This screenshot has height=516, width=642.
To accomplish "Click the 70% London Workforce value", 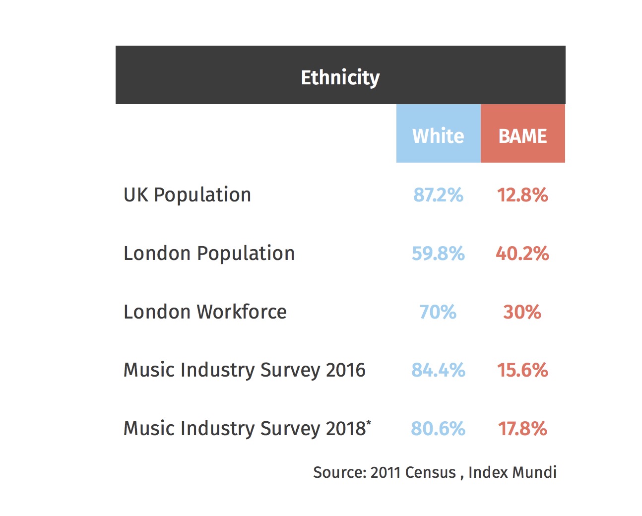I will (438, 312).
